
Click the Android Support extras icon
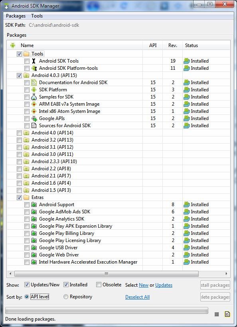(34, 205)
